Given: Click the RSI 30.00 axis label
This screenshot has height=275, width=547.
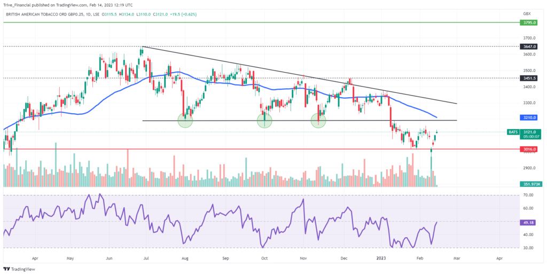Looking at the screenshot, I should (529, 248).
